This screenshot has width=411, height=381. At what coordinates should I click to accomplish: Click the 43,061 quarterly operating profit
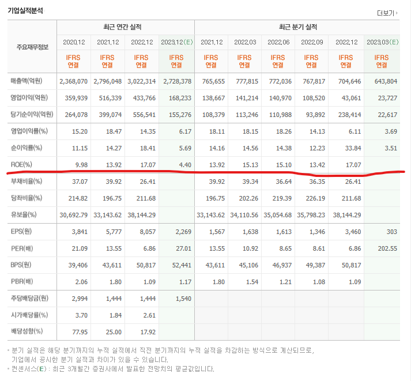351,98
